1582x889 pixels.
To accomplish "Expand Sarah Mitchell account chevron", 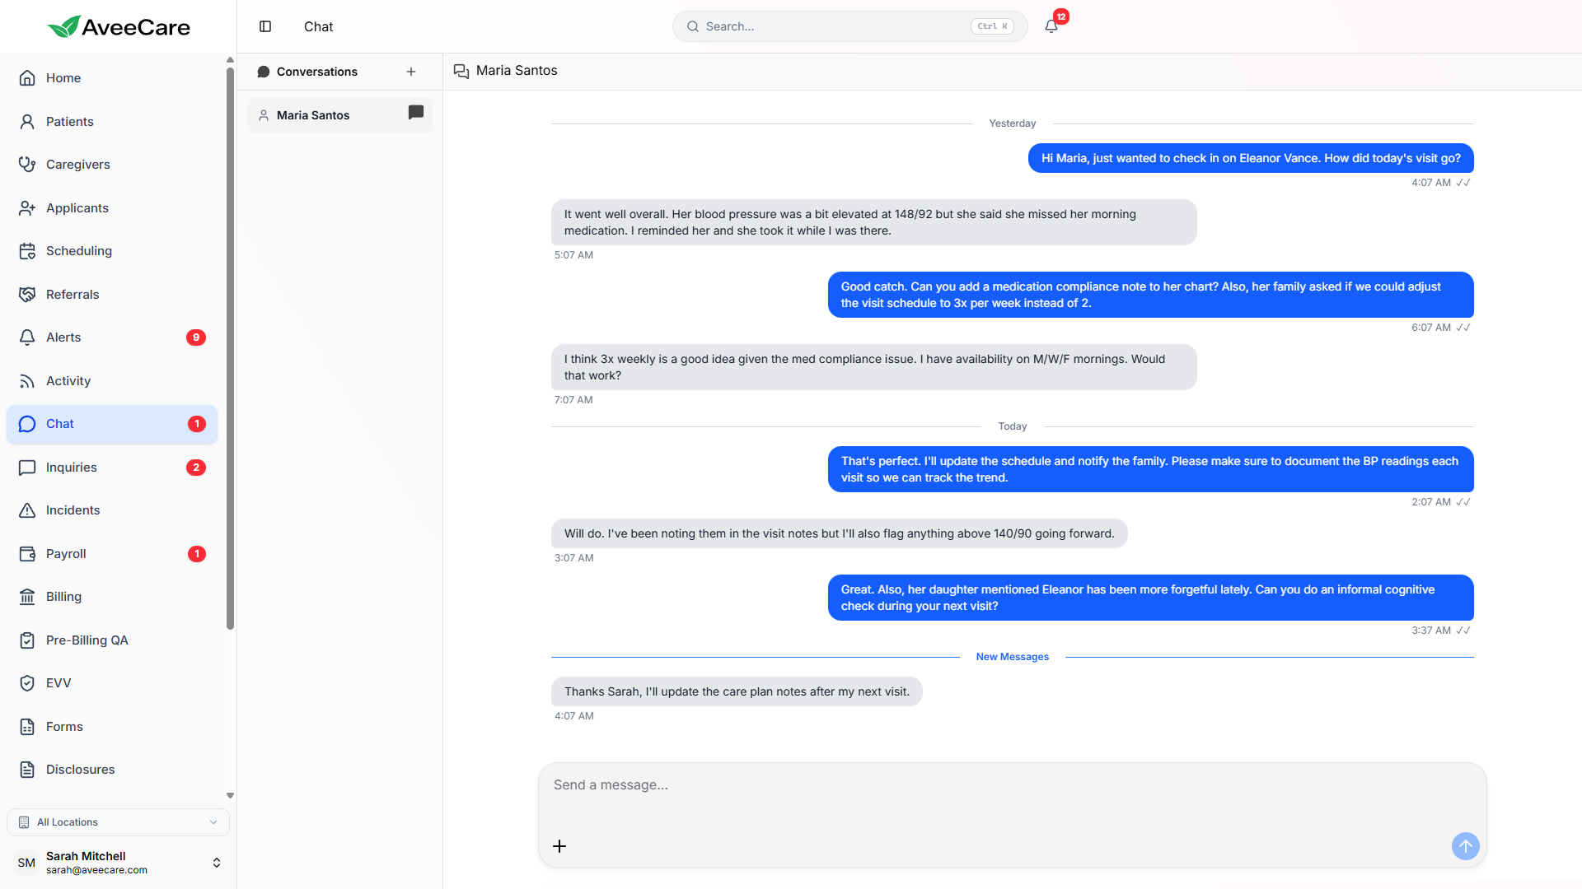I will tap(217, 862).
